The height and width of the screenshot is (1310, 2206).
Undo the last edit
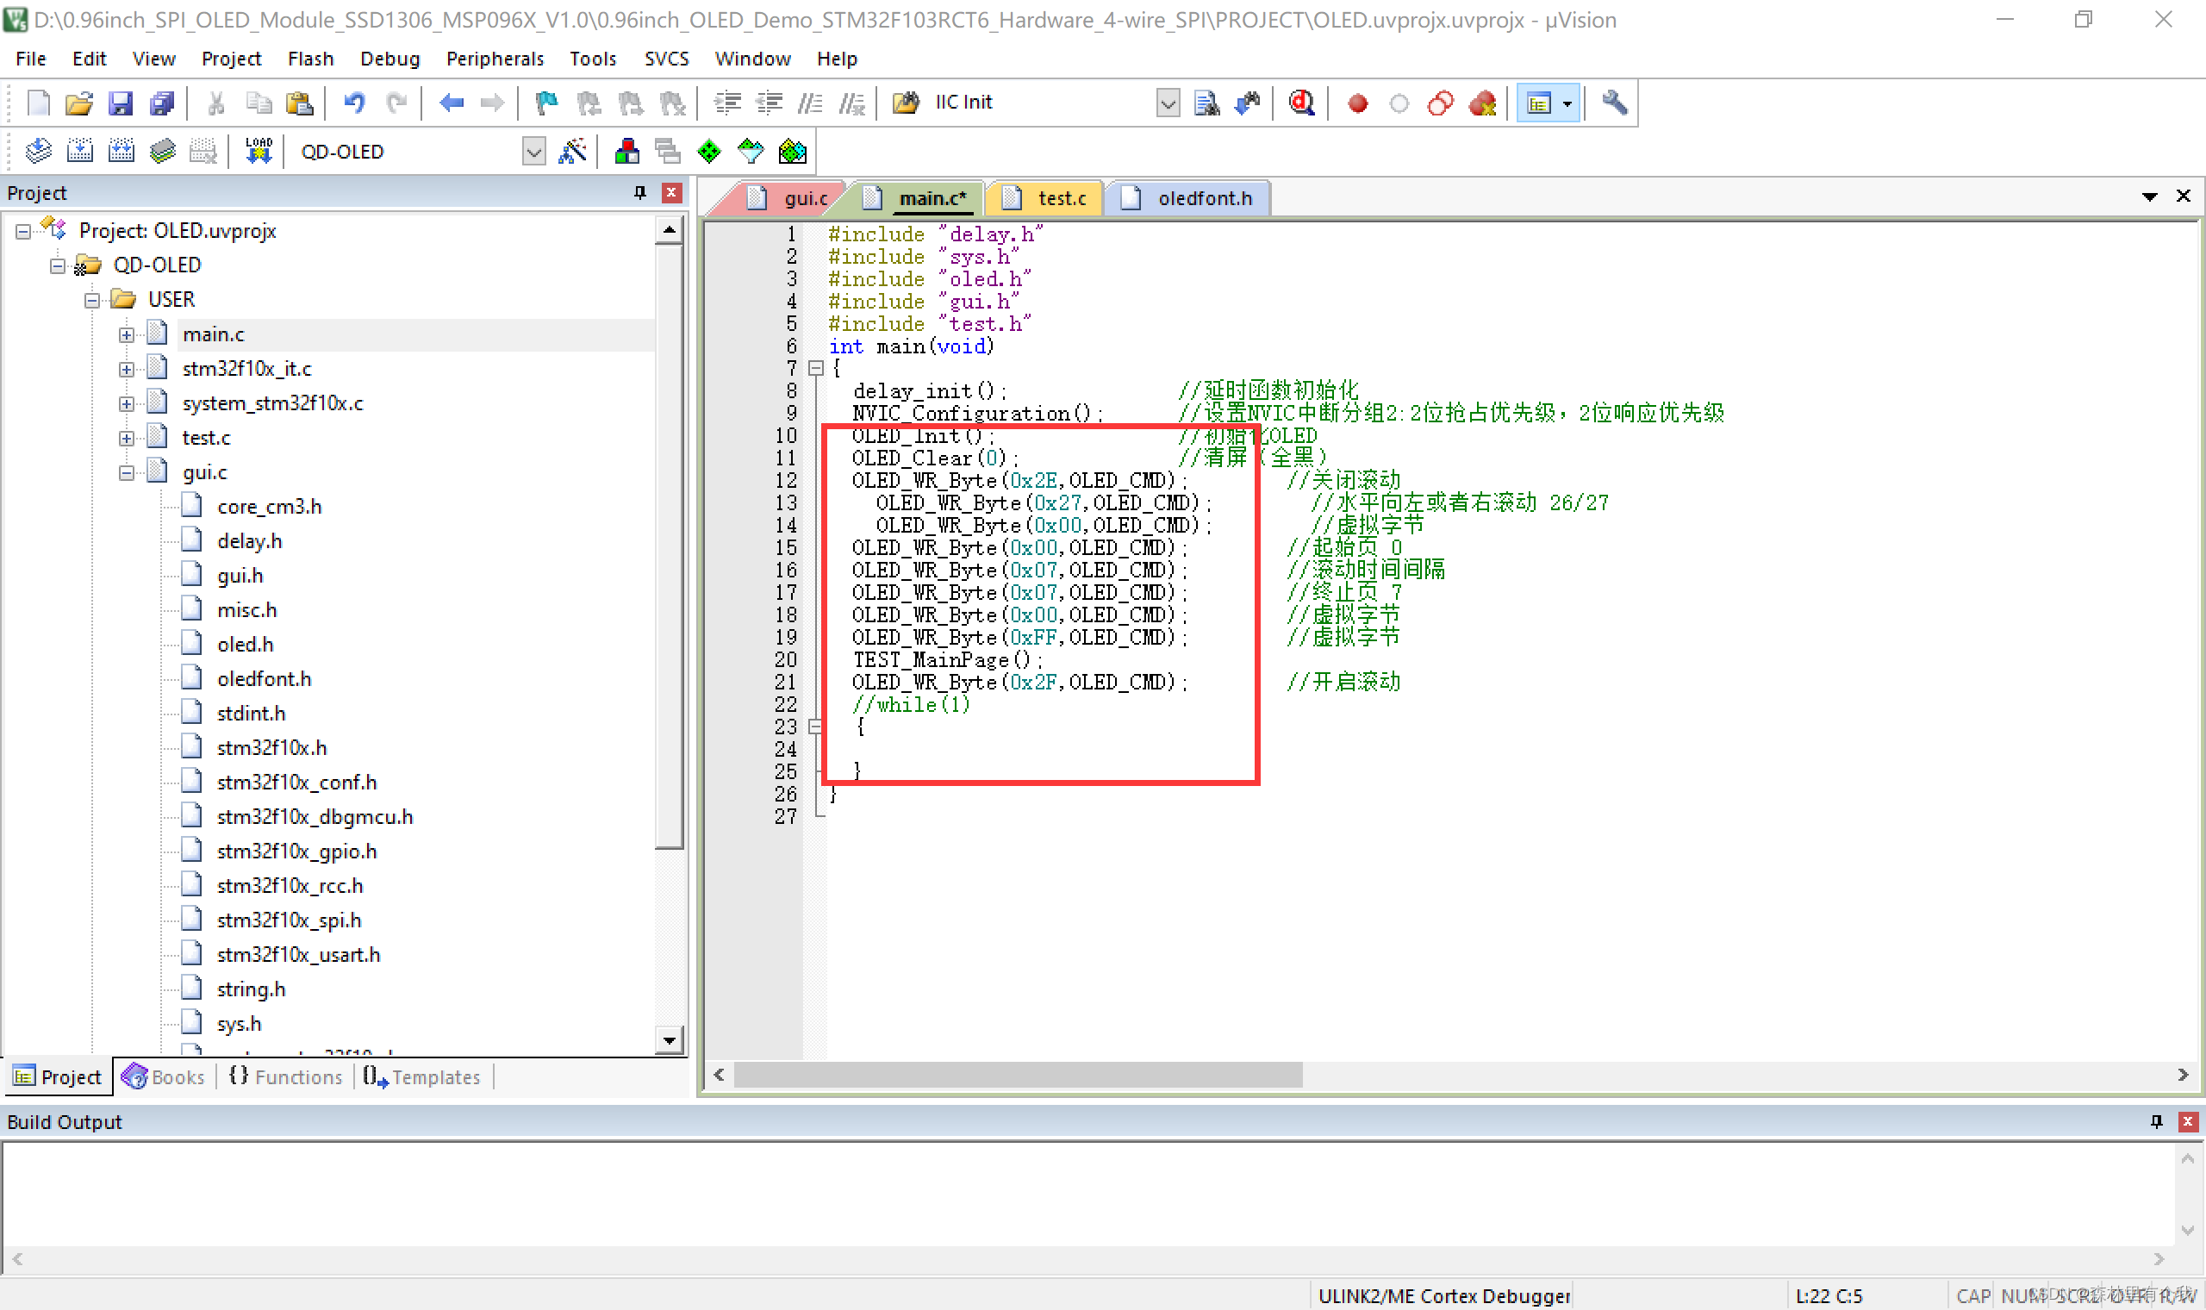point(355,103)
